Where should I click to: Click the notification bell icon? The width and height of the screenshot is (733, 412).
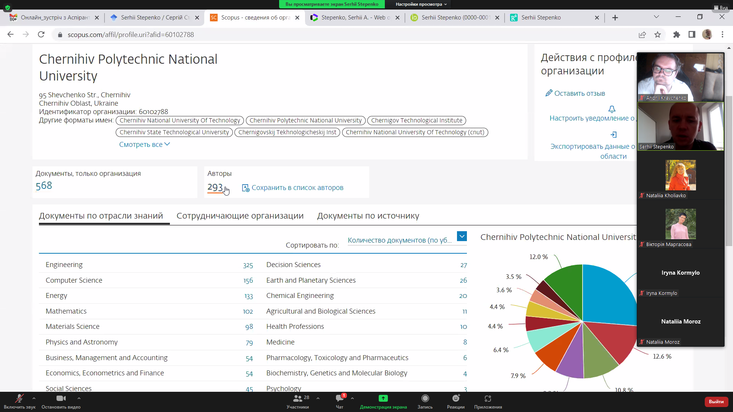(612, 109)
